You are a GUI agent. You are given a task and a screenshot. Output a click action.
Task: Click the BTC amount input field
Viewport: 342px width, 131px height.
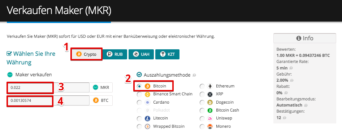pos(48,100)
